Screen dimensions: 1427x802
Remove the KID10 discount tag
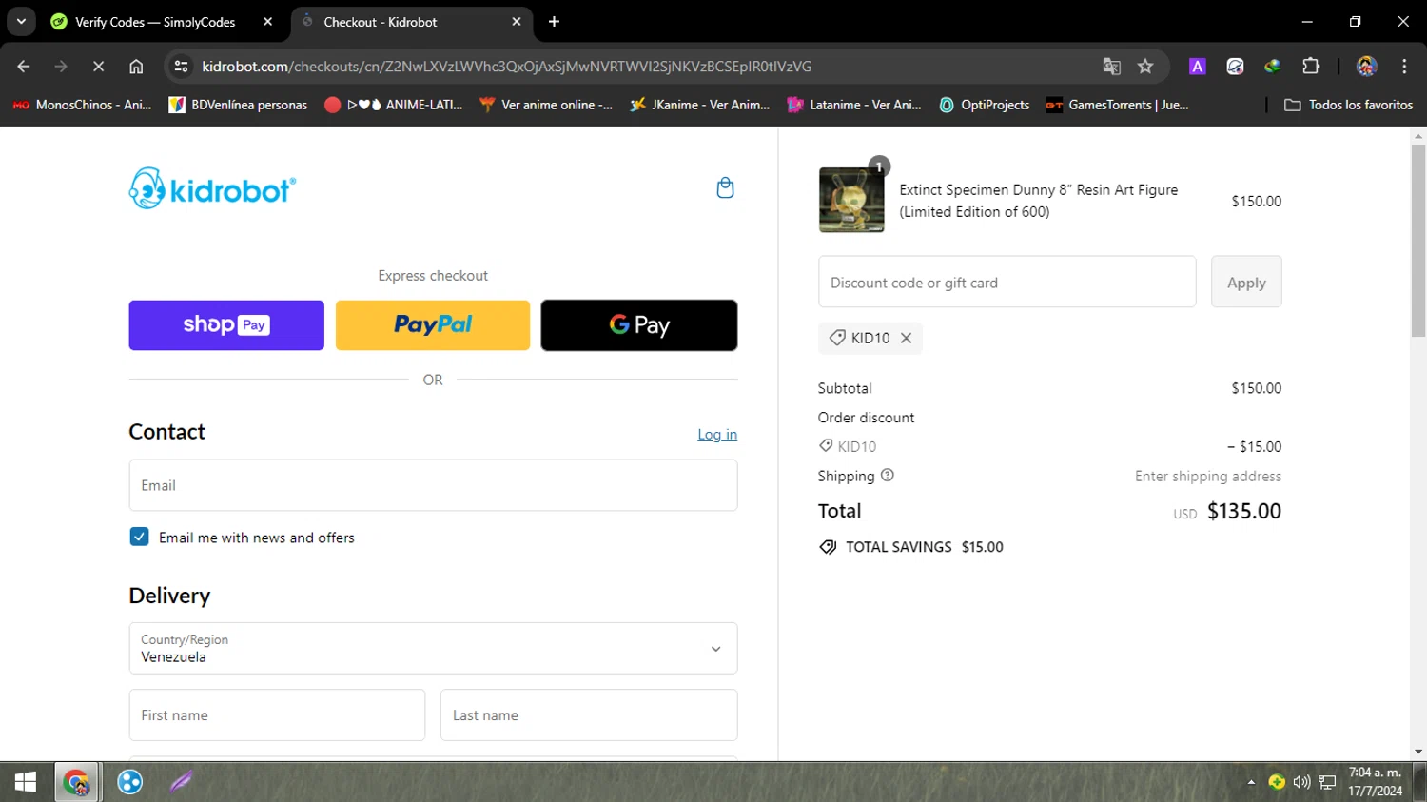click(906, 338)
